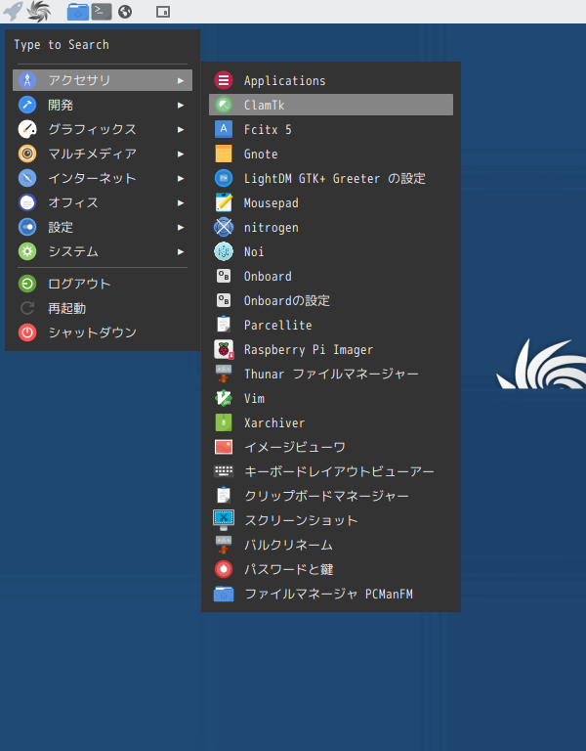Image resolution: width=586 pixels, height=751 pixels.
Task: Click the オフィス document icon
Action: point(27,202)
